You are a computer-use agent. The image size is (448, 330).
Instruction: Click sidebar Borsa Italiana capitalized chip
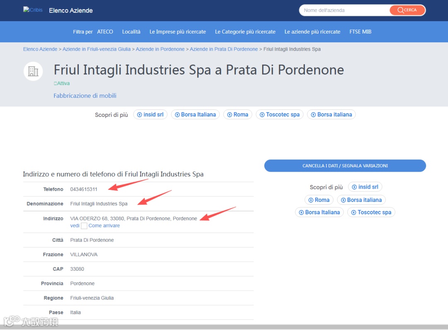(x=319, y=212)
